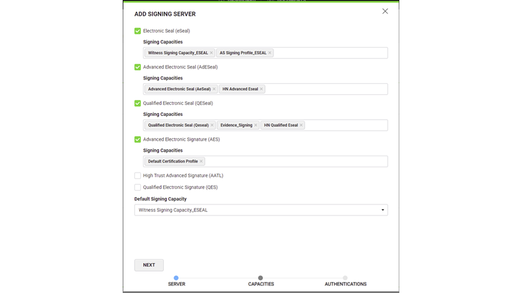Select HN Advanced Eseal tag text
Screen dimensions: 522x293
240,89
